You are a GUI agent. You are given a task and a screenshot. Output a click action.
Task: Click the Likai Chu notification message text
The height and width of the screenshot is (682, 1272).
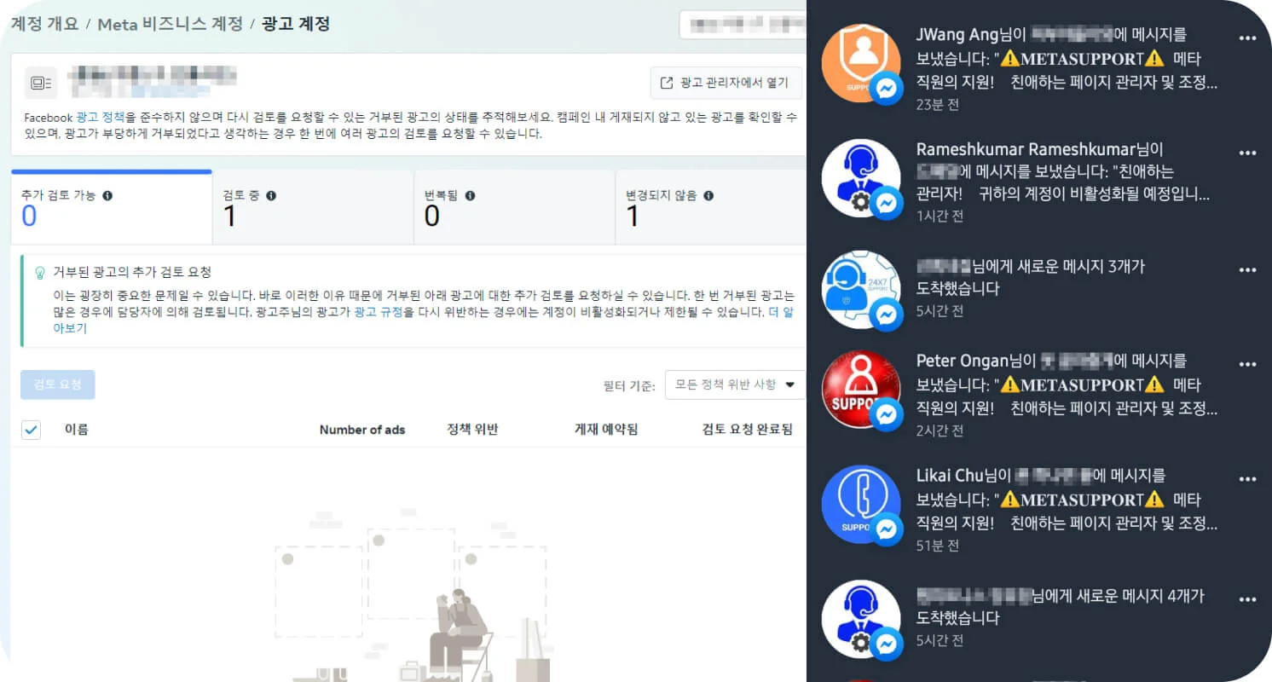click(1067, 499)
